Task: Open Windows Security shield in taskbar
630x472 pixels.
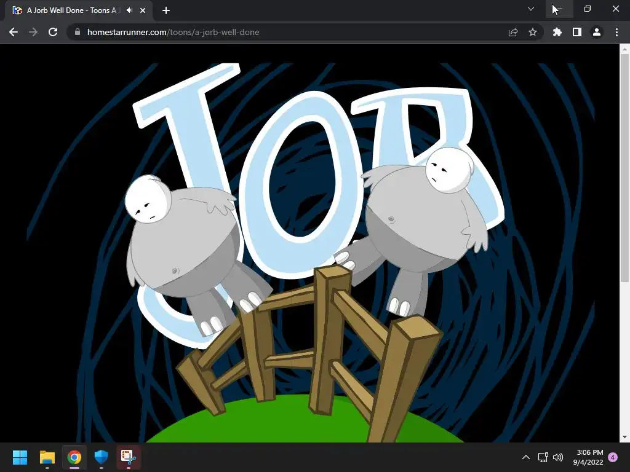Action: pyautogui.click(x=102, y=457)
